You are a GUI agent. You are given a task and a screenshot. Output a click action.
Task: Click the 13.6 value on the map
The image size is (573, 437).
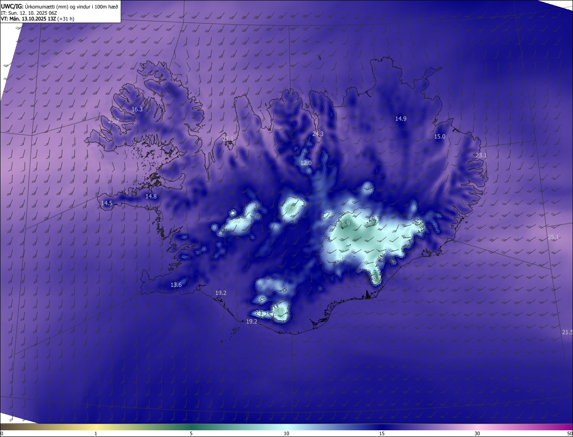click(176, 285)
